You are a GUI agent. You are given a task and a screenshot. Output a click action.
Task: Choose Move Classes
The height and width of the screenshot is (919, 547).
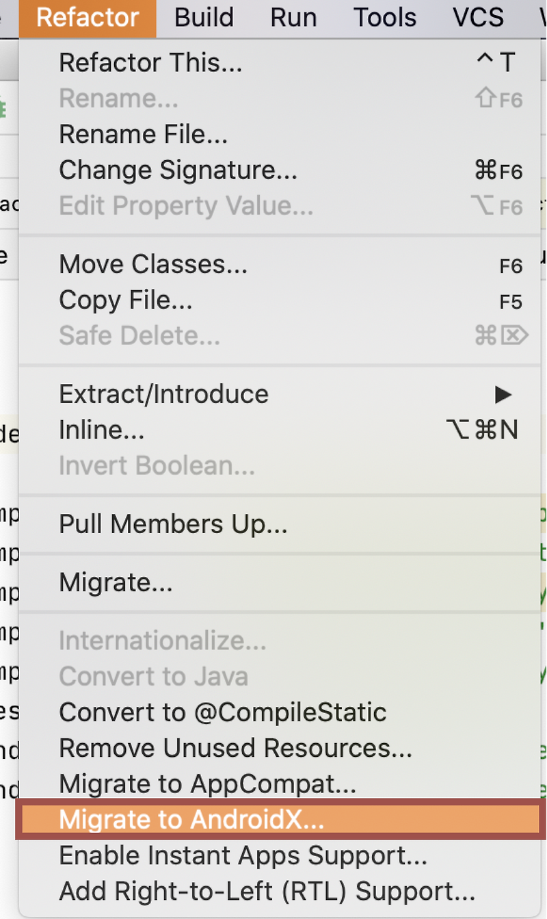(x=153, y=264)
